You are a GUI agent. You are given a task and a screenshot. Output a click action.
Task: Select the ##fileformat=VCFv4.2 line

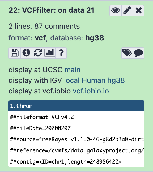tap(76, 117)
